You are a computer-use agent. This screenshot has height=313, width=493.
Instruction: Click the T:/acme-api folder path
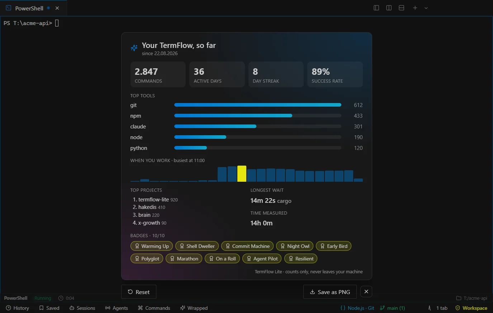pyautogui.click(x=471, y=298)
